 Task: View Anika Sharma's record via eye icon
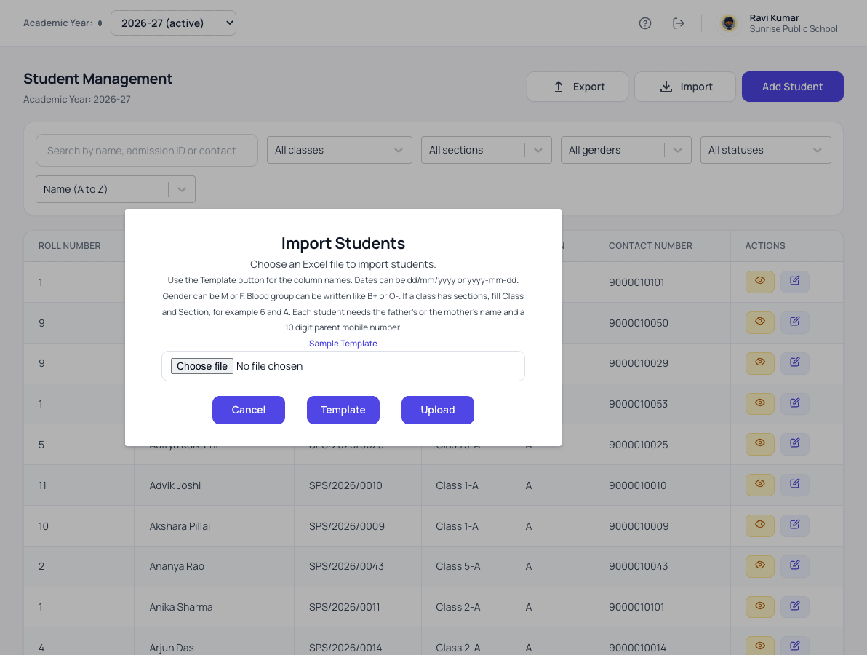click(x=760, y=606)
